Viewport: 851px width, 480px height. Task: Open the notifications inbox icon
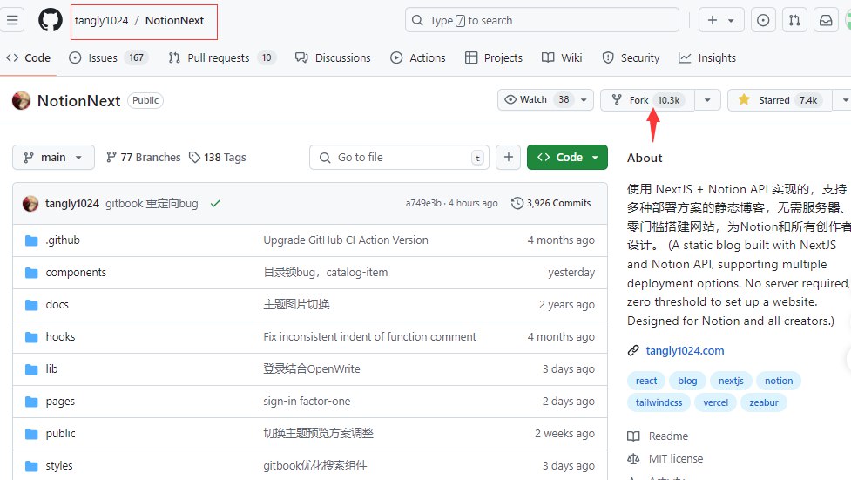826,21
